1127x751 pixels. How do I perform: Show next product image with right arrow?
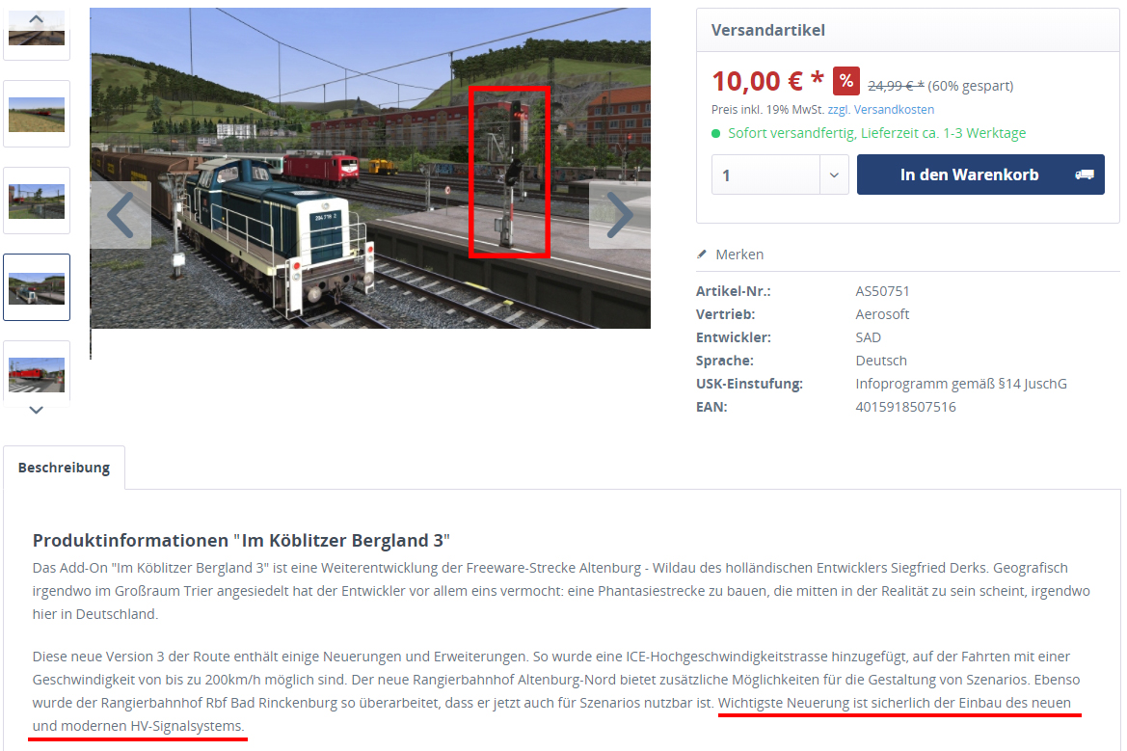tap(620, 214)
